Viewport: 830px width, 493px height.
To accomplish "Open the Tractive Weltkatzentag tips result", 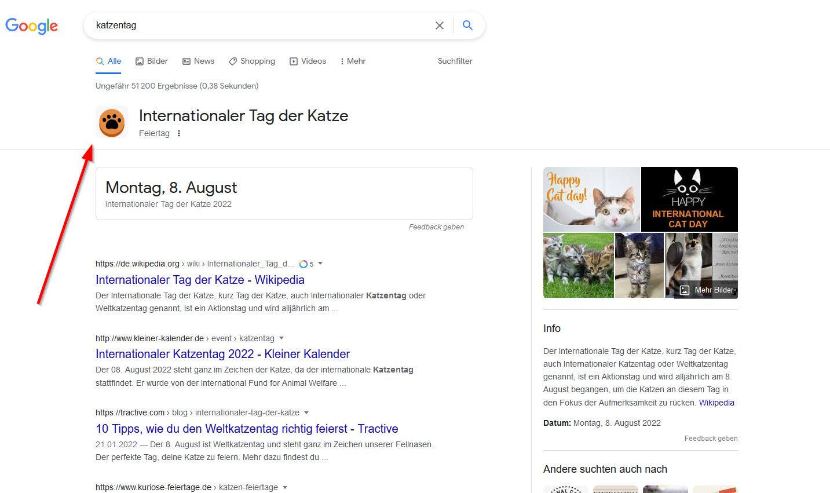I will (x=247, y=429).
